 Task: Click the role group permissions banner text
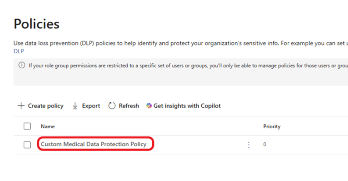pos(188,66)
